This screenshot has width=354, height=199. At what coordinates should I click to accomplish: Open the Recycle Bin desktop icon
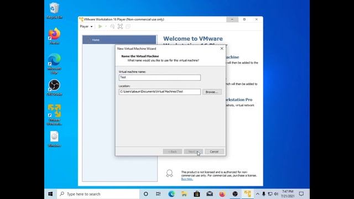pos(54,11)
